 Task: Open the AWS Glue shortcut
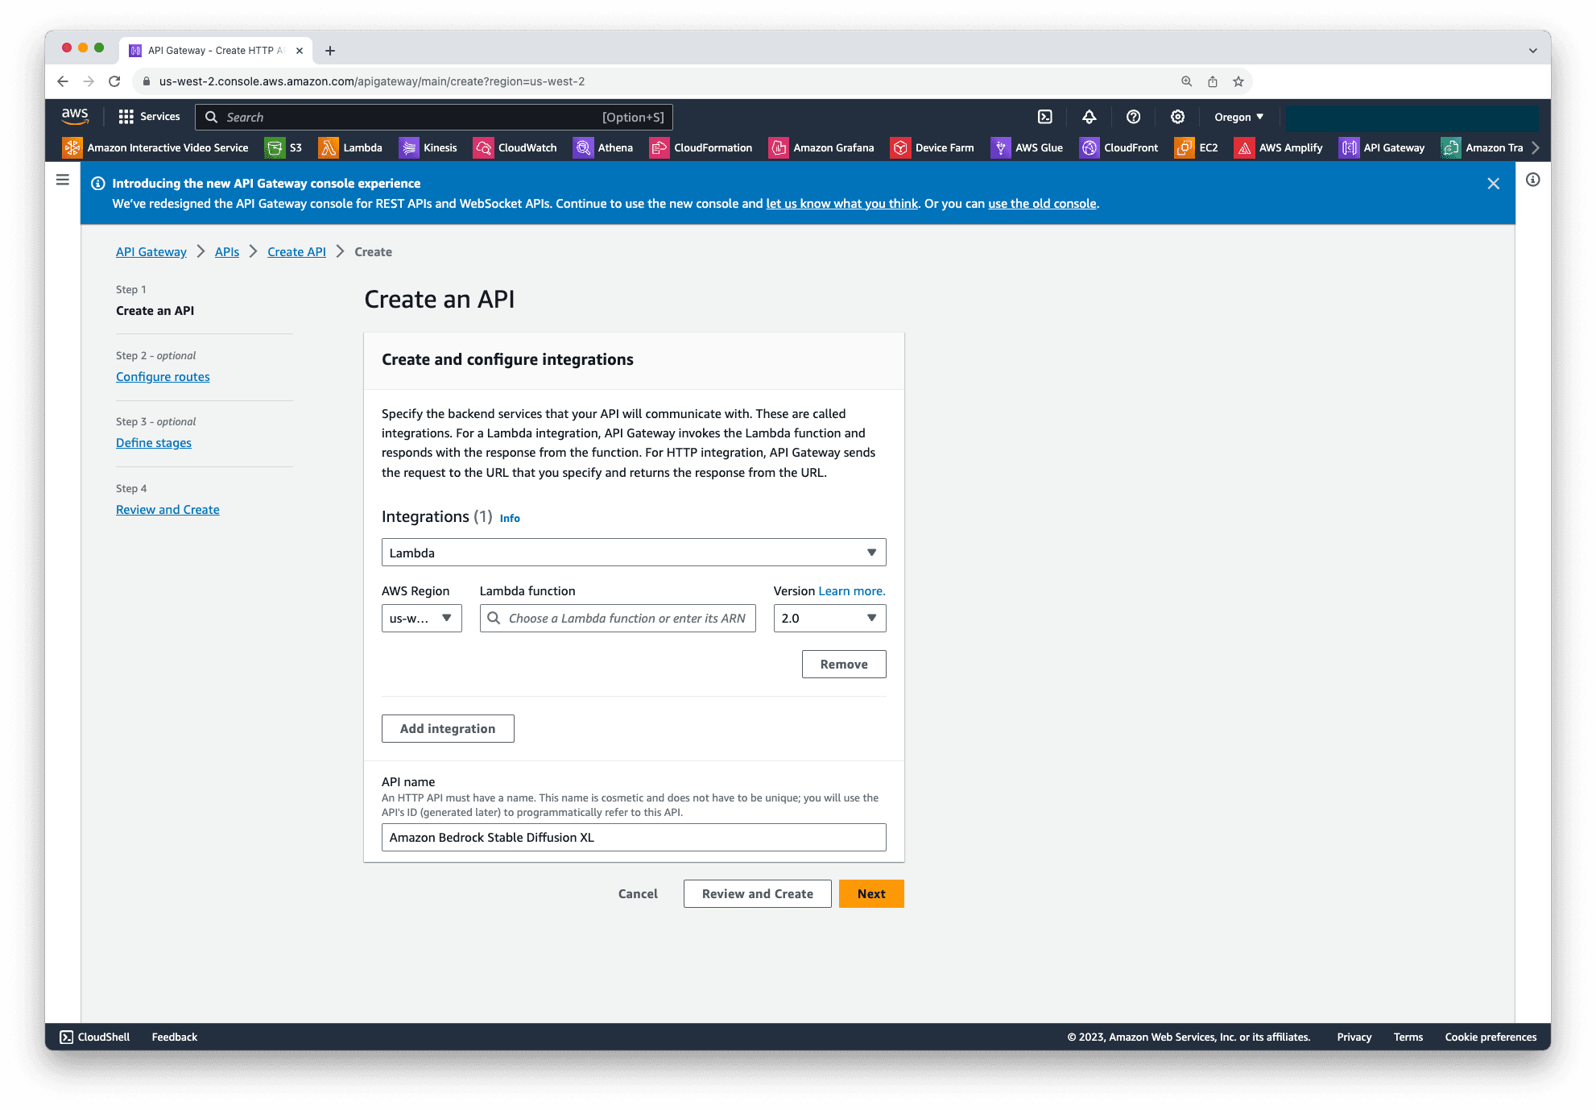click(1027, 147)
